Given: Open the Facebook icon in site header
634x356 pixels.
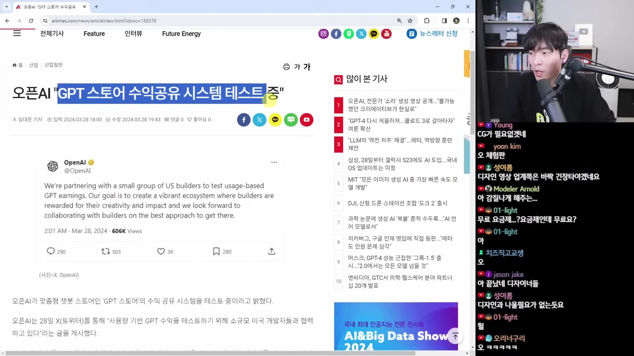Looking at the screenshot, I should point(336,34).
